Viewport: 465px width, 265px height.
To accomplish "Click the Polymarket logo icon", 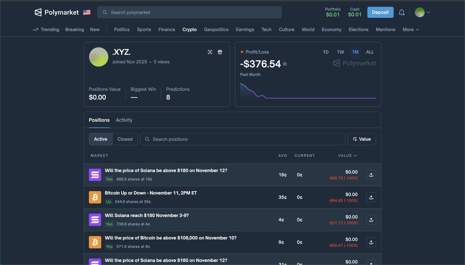I will (38, 12).
